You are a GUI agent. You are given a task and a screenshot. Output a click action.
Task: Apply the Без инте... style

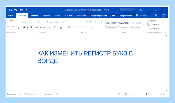click(123, 24)
